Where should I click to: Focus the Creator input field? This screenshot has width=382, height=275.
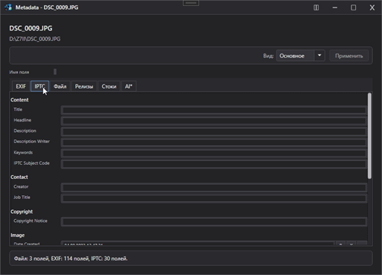tap(214, 187)
